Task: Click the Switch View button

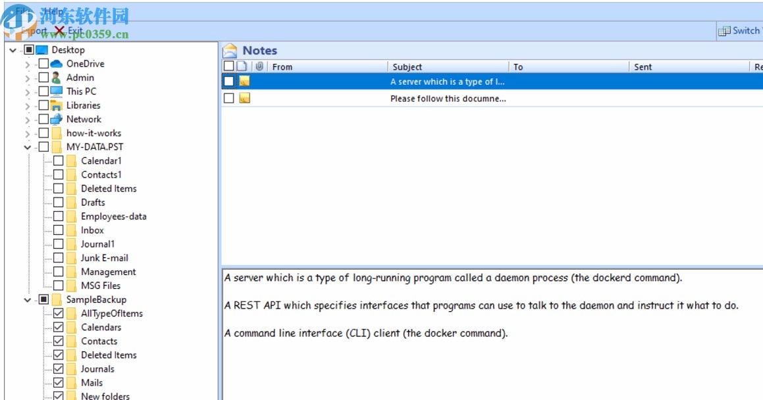Action: click(x=741, y=30)
